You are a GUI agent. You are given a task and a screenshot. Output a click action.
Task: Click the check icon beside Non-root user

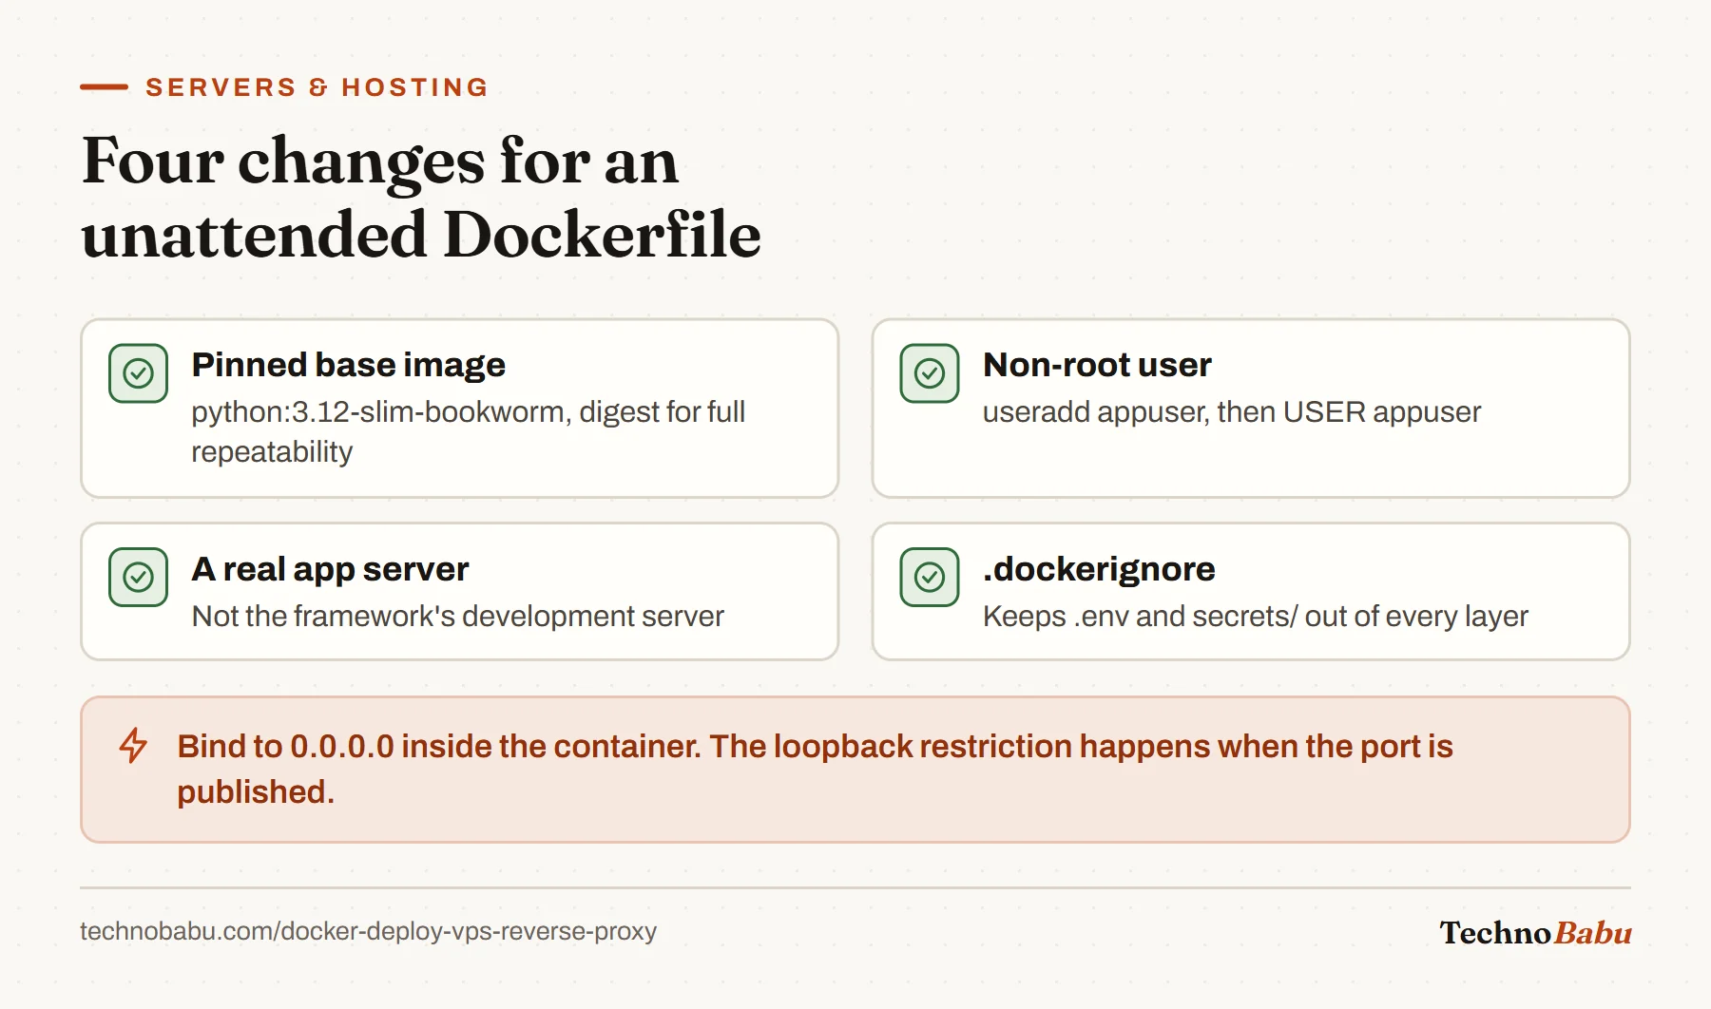tap(930, 373)
